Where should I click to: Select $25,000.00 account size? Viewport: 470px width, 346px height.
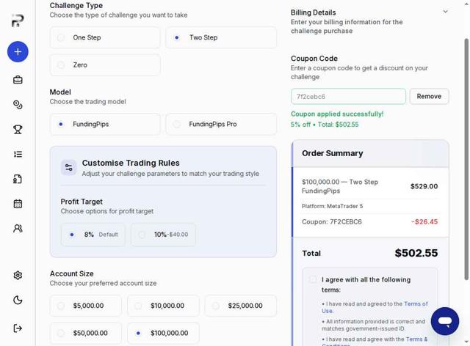(240, 306)
